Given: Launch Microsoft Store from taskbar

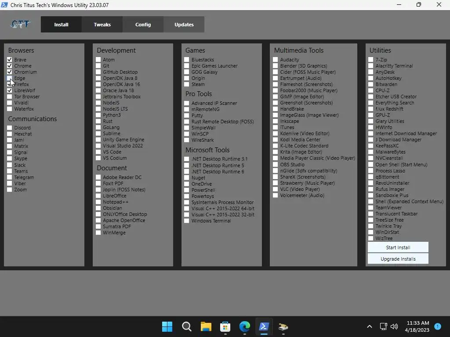Looking at the screenshot, I should (x=225, y=326).
